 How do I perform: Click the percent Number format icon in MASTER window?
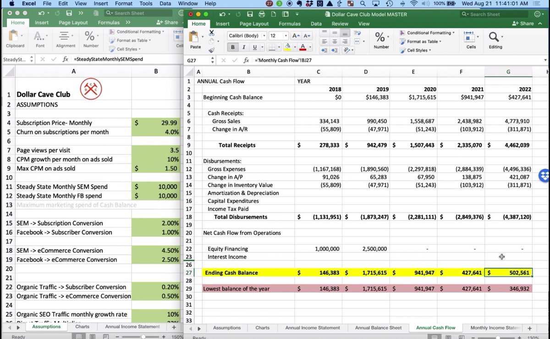pos(380,37)
